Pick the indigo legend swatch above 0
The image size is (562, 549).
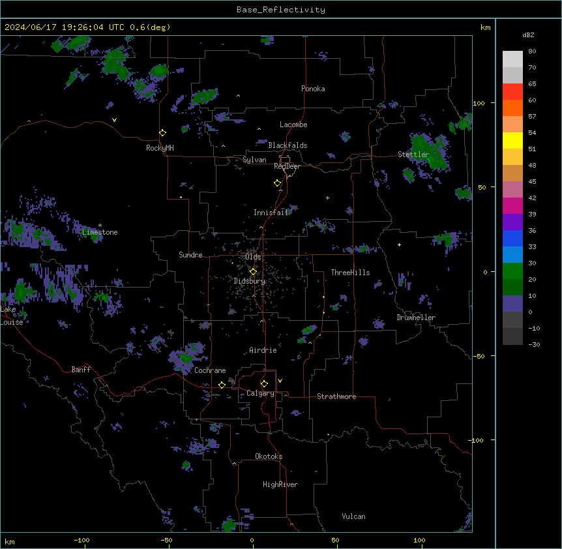pyautogui.click(x=512, y=304)
